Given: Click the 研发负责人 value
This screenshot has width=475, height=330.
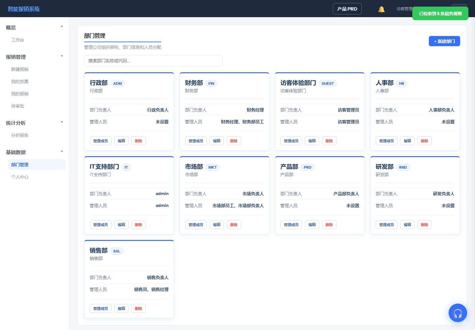Looking at the screenshot, I should tap(444, 194).
